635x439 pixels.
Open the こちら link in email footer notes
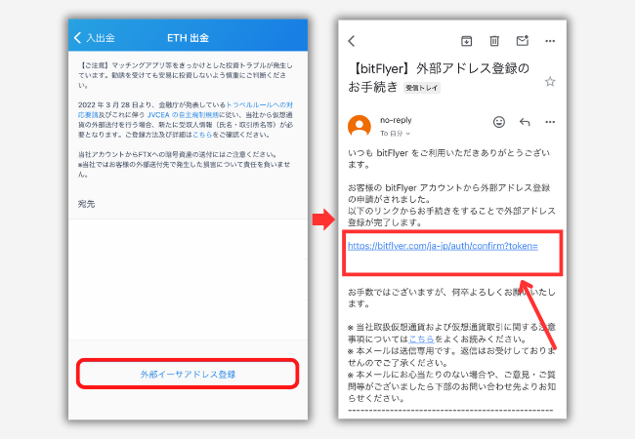pos(421,339)
